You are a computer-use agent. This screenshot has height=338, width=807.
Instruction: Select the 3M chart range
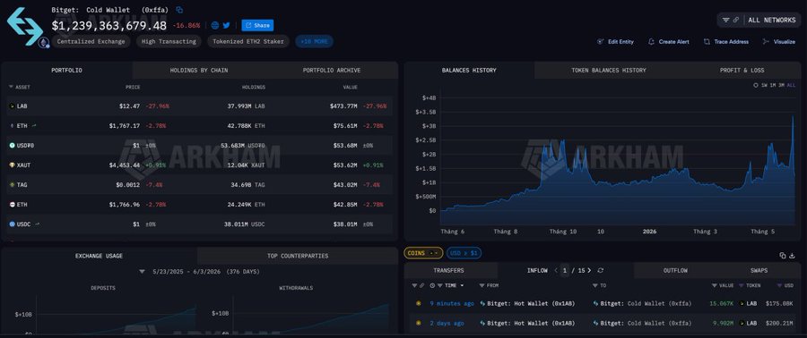coord(781,85)
